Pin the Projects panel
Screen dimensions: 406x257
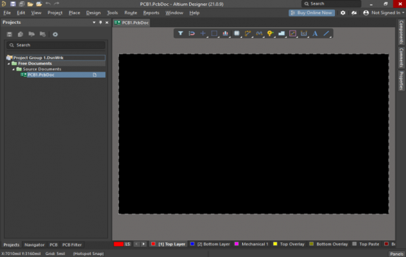[x=100, y=23]
